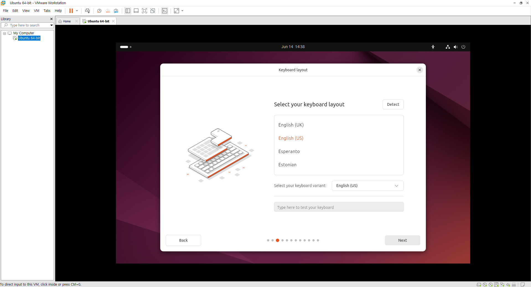Open the View menu

(x=26, y=11)
